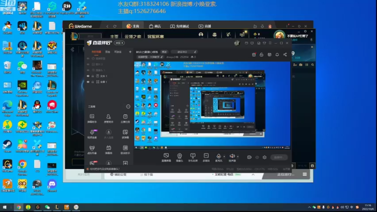The width and height of the screenshot is (377, 212).
Task: Expand the microphone volume arrow
Action: 224,156
